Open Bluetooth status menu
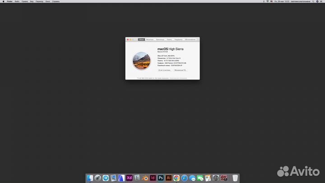 [264, 1]
